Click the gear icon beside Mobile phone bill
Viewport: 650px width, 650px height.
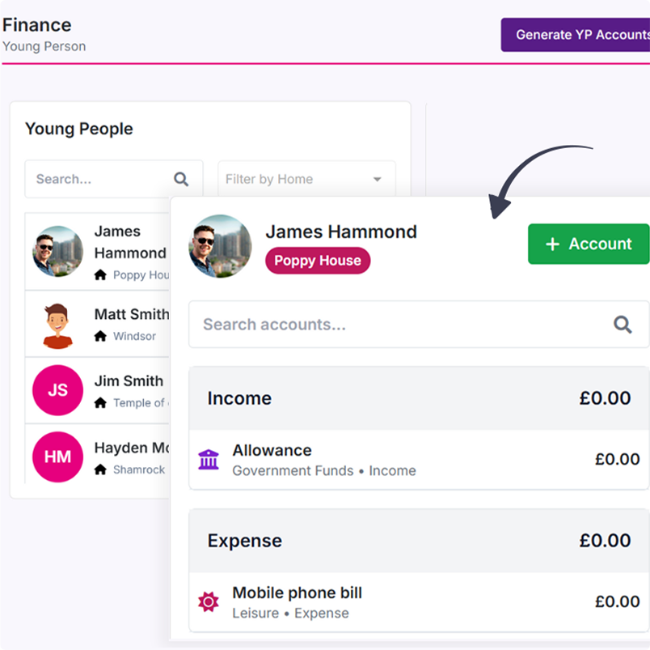pos(209,601)
